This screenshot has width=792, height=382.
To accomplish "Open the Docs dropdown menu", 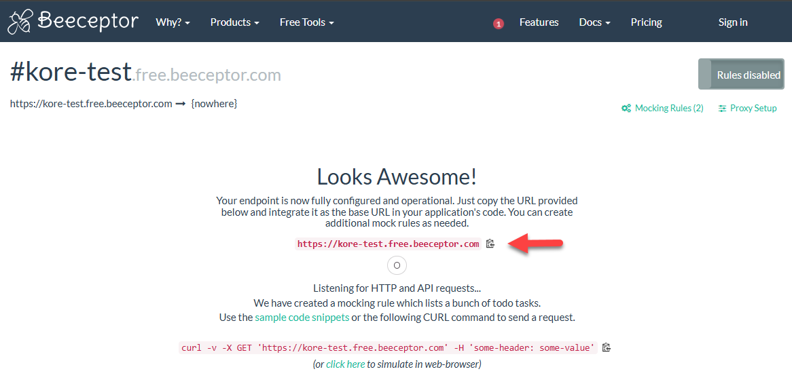I will (x=594, y=22).
